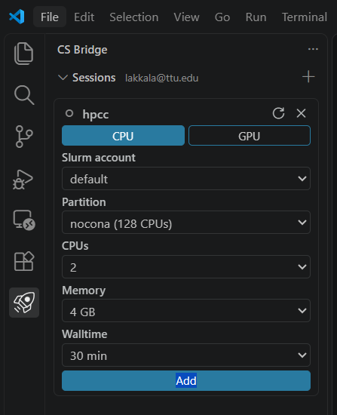Image resolution: width=337 pixels, height=415 pixels.
Task: Open Source Control view icon
Action: [x=24, y=137]
